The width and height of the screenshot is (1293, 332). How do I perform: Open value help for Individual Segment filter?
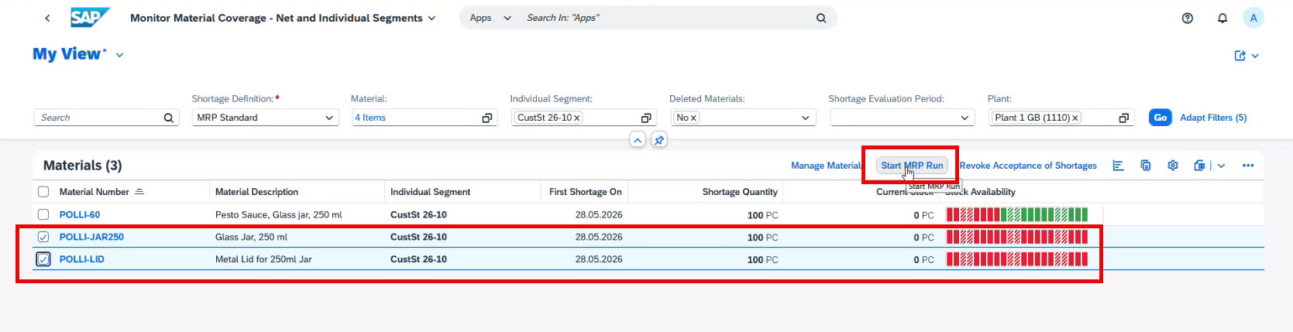646,118
